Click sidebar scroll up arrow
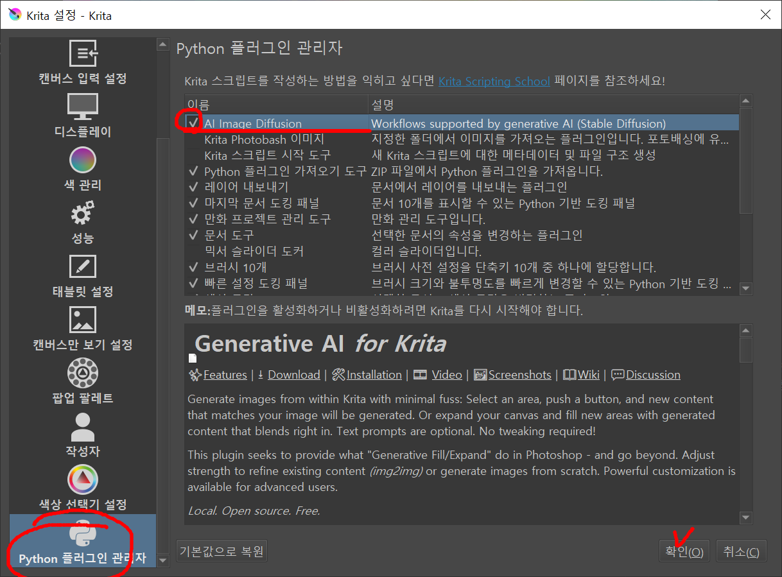782x577 pixels. pos(163,44)
